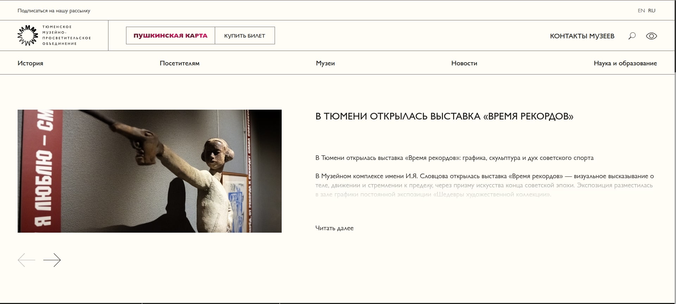This screenshot has height=304, width=676.
Task: Open Контакты музеев link
Action: click(582, 36)
